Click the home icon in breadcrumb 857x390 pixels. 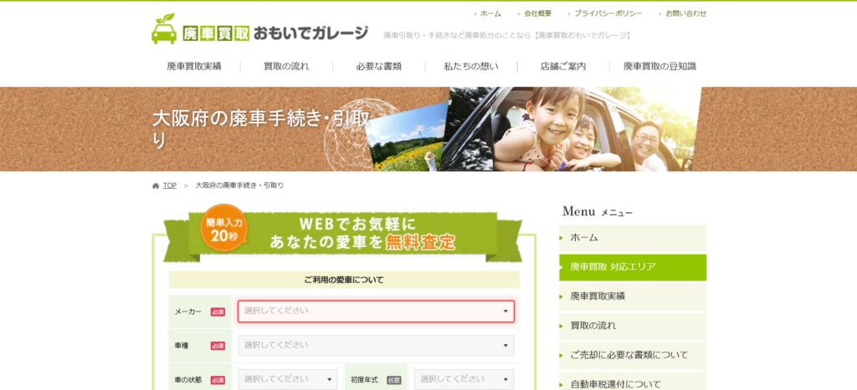[156, 185]
